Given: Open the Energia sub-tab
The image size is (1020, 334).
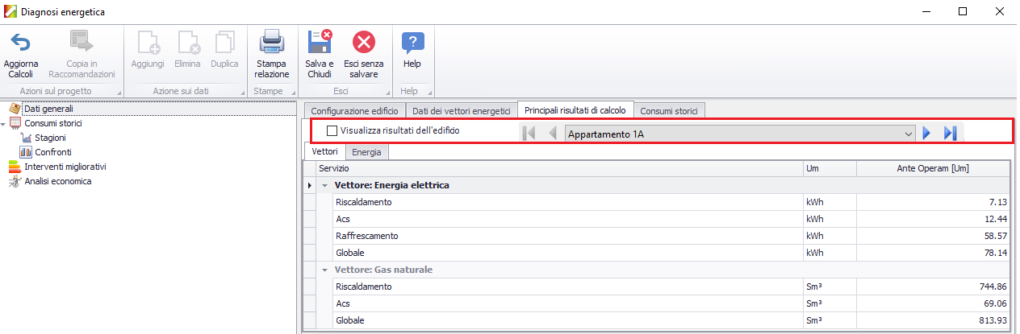Looking at the screenshot, I should point(366,151).
